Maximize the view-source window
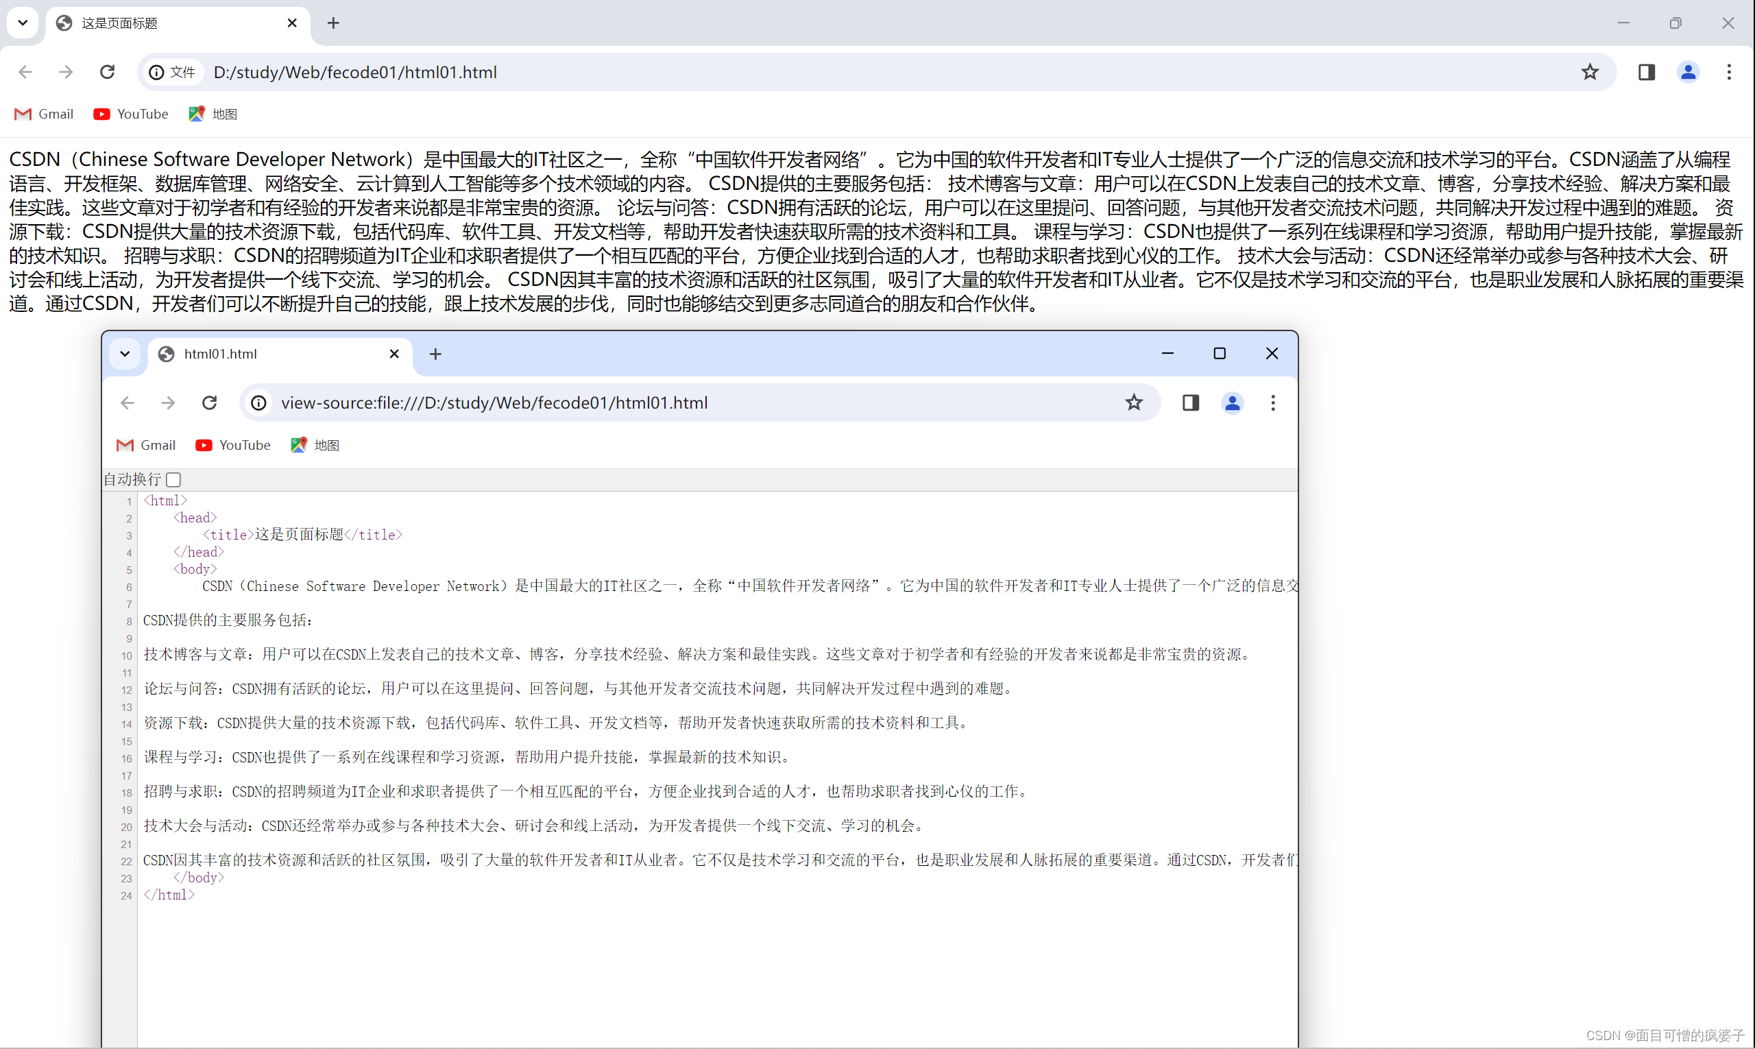 [x=1220, y=353]
